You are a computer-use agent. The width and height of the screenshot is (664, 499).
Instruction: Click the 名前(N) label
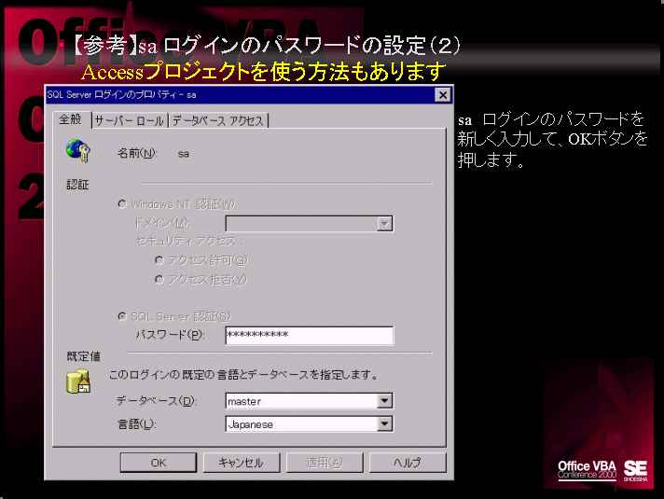click(137, 153)
